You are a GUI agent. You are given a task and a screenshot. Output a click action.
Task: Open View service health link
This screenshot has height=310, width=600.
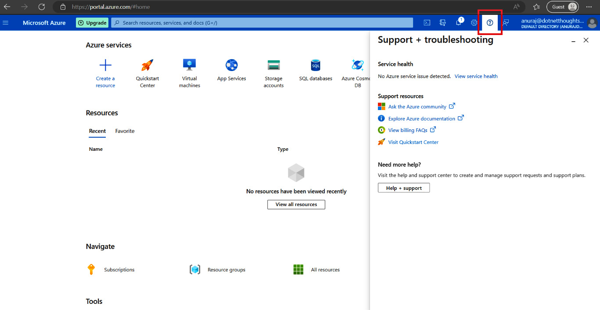pyautogui.click(x=476, y=76)
